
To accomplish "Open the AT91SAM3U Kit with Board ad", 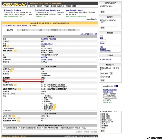I will click(110, 91).
